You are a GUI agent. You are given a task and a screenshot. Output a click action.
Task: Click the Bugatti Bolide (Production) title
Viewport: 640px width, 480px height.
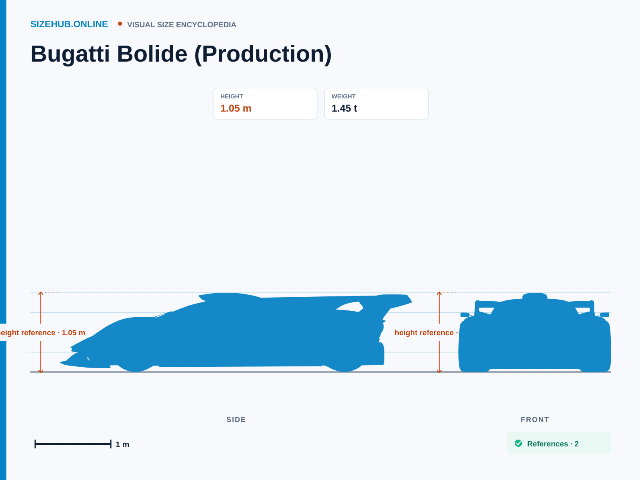(x=181, y=54)
